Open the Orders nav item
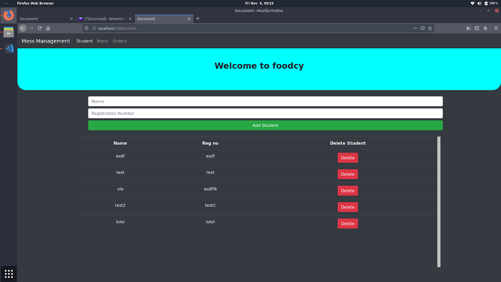501x282 pixels. [120, 41]
